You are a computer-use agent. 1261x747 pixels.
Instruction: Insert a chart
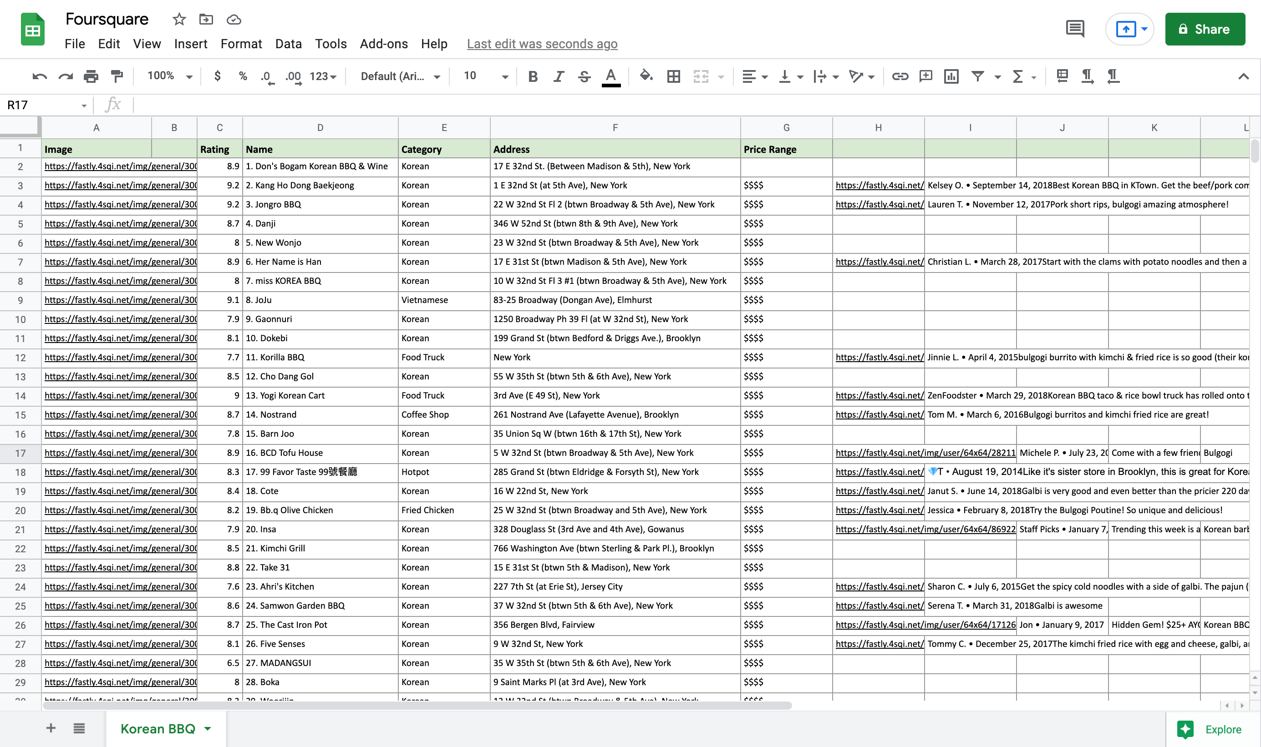point(951,76)
